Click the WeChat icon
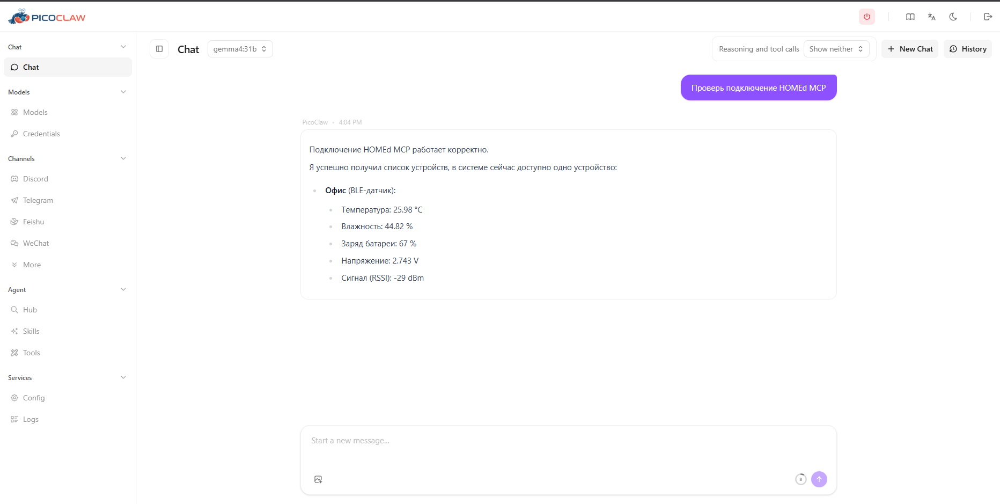 coord(14,243)
